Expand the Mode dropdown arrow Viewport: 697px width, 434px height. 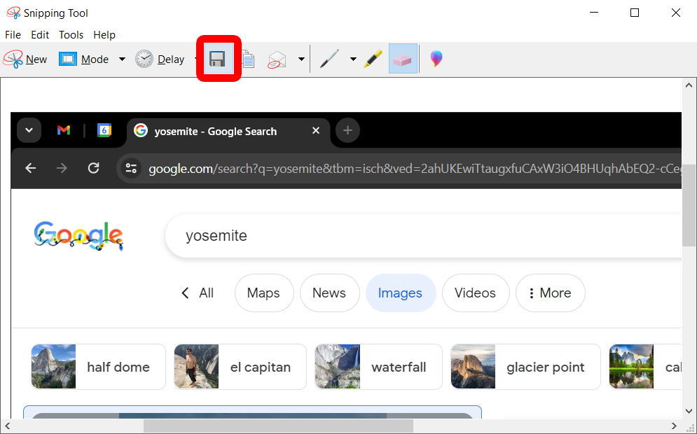(122, 59)
